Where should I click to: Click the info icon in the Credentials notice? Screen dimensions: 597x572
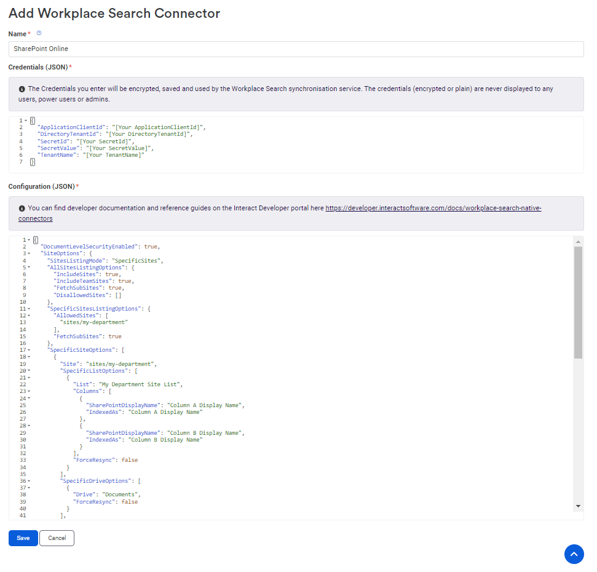[22, 89]
